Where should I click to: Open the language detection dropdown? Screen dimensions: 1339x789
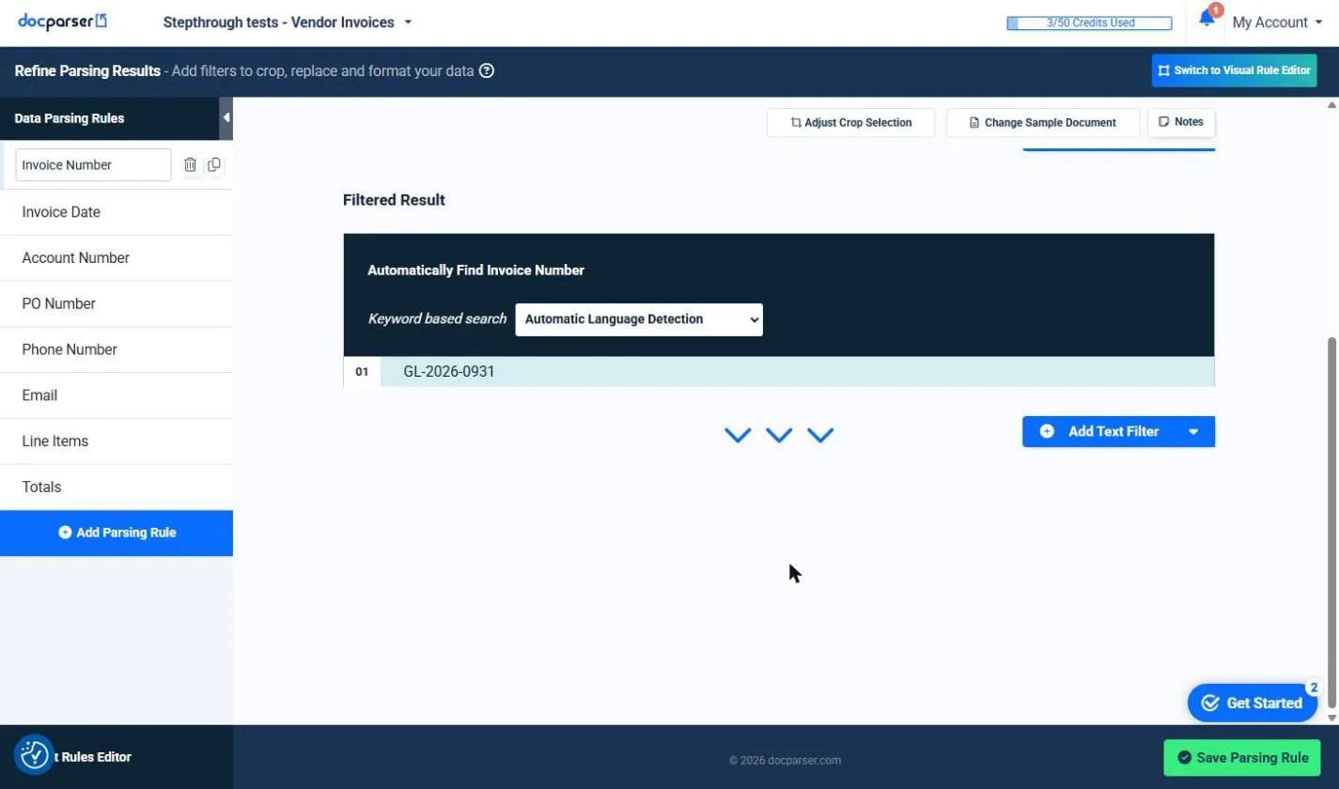click(x=639, y=319)
